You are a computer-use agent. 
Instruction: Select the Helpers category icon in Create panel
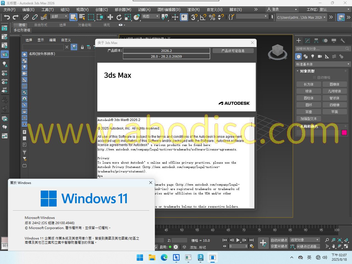[327, 56]
